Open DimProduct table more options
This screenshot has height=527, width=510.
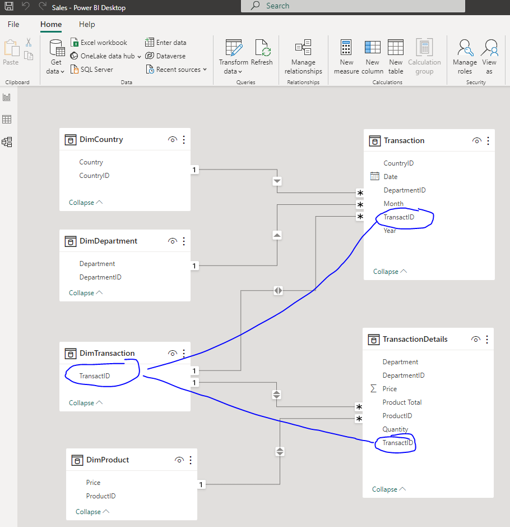tap(191, 460)
